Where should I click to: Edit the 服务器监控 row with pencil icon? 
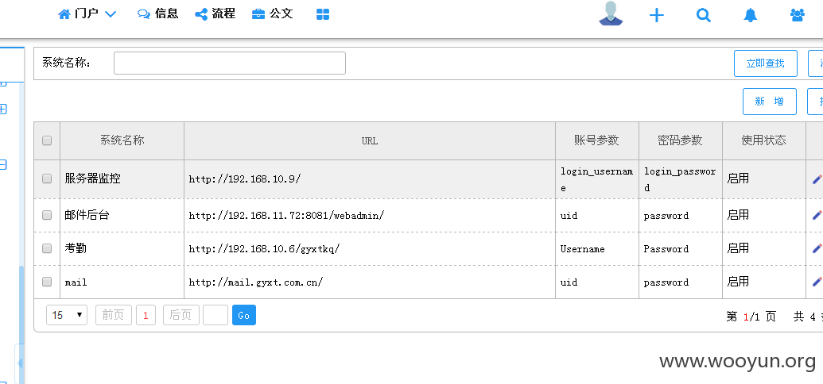[817, 179]
